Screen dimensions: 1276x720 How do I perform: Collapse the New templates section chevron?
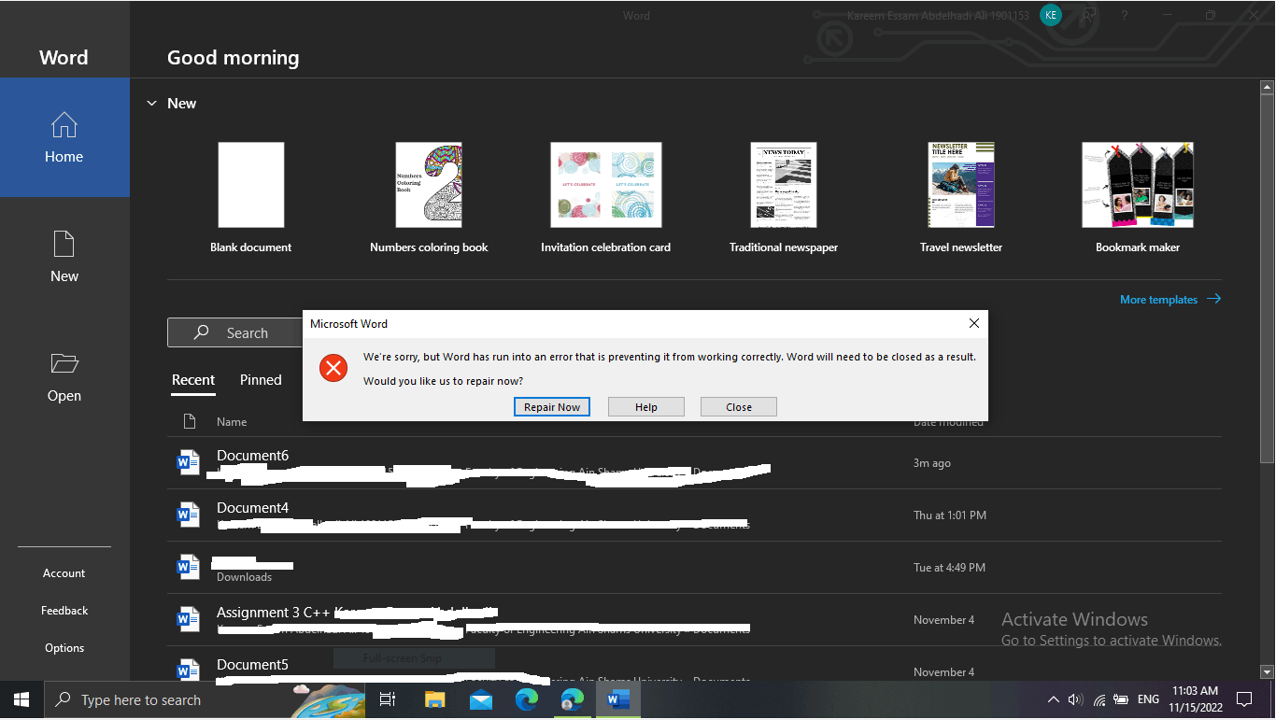(x=151, y=104)
